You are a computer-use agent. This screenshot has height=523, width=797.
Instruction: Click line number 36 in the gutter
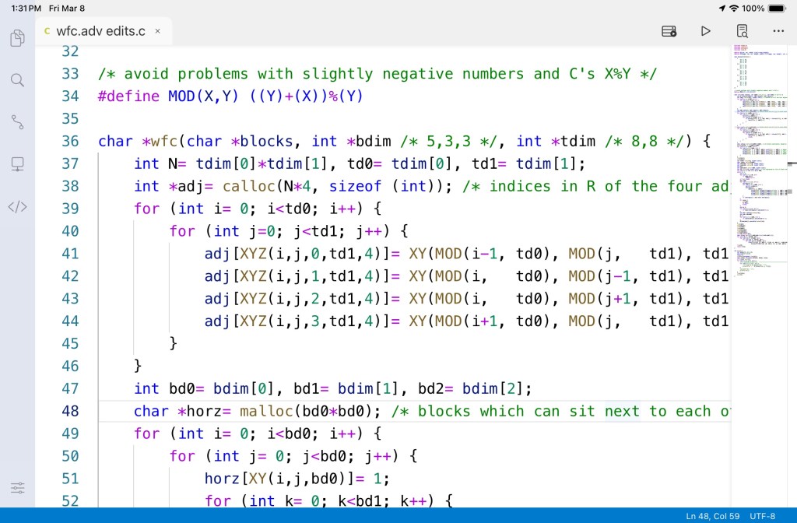point(70,141)
